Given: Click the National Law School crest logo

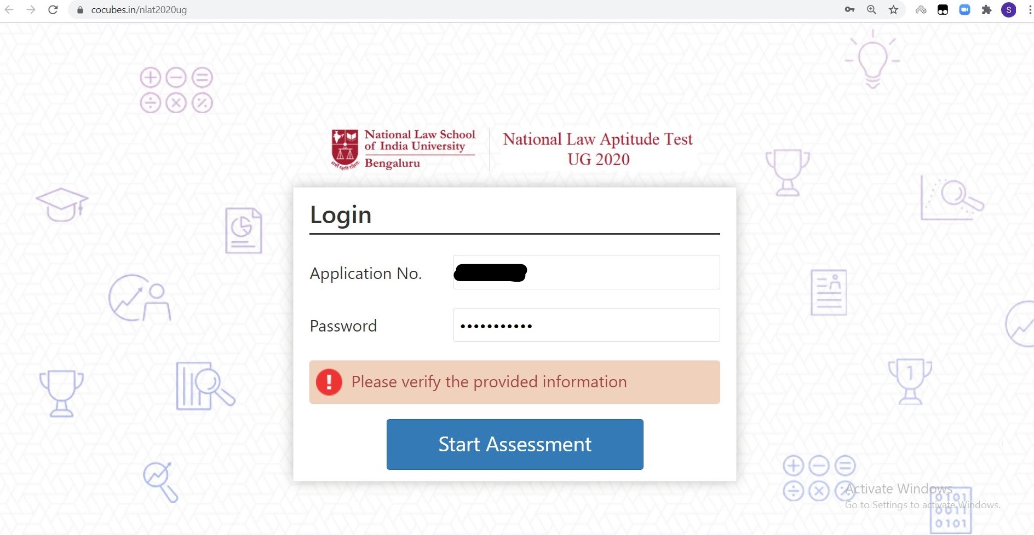Looking at the screenshot, I should [x=344, y=149].
